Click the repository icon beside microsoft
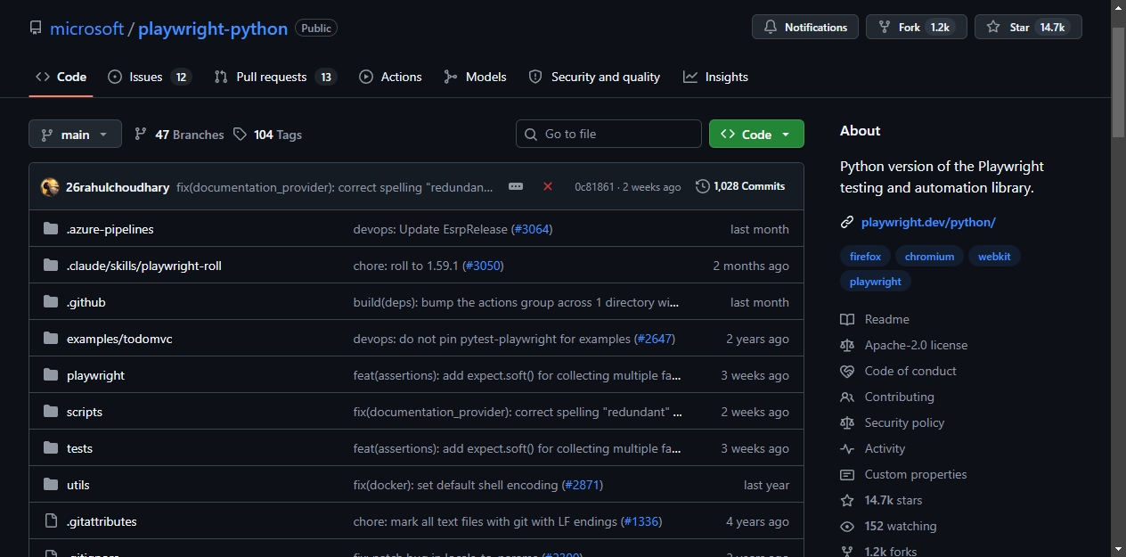1126x557 pixels. (x=36, y=29)
